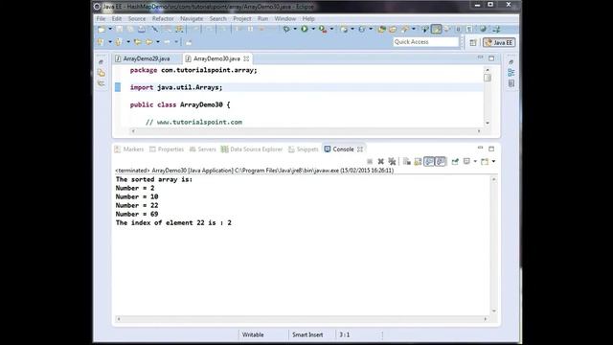The height and width of the screenshot is (345, 613).
Task: Click the Search flashlight toolbar icon
Action: [x=405, y=29]
